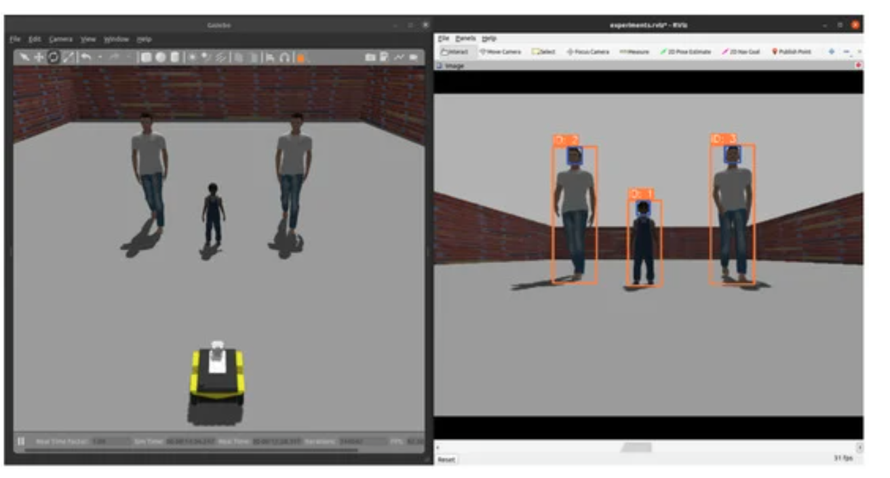Open the Panels menu in RViz
This screenshot has width=890, height=478.
(x=465, y=39)
